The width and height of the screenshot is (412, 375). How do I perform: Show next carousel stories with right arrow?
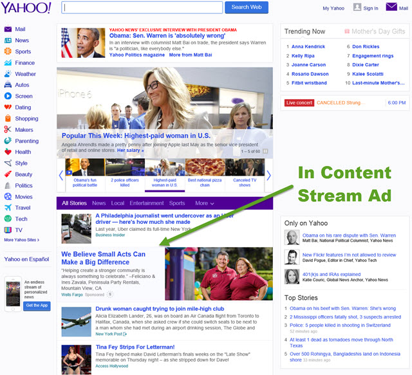(x=268, y=176)
